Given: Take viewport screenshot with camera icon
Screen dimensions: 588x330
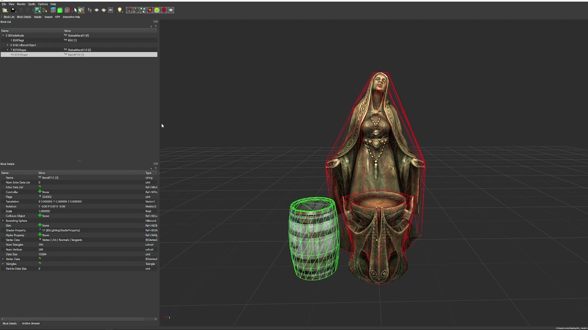Looking at the screenshot, I should tap(110, 10).
